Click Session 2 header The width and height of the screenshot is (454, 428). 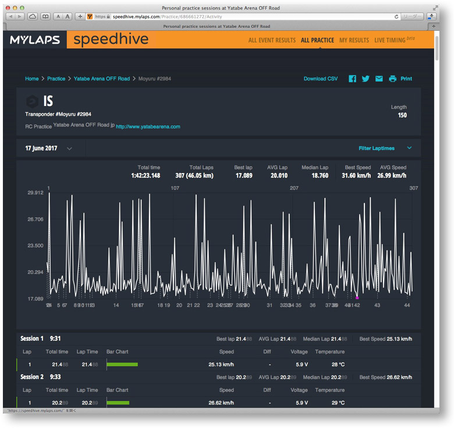click(41, 377)
